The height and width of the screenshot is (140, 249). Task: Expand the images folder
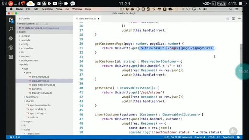28,121
